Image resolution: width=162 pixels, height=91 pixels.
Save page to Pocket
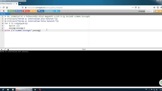(136, 7)
